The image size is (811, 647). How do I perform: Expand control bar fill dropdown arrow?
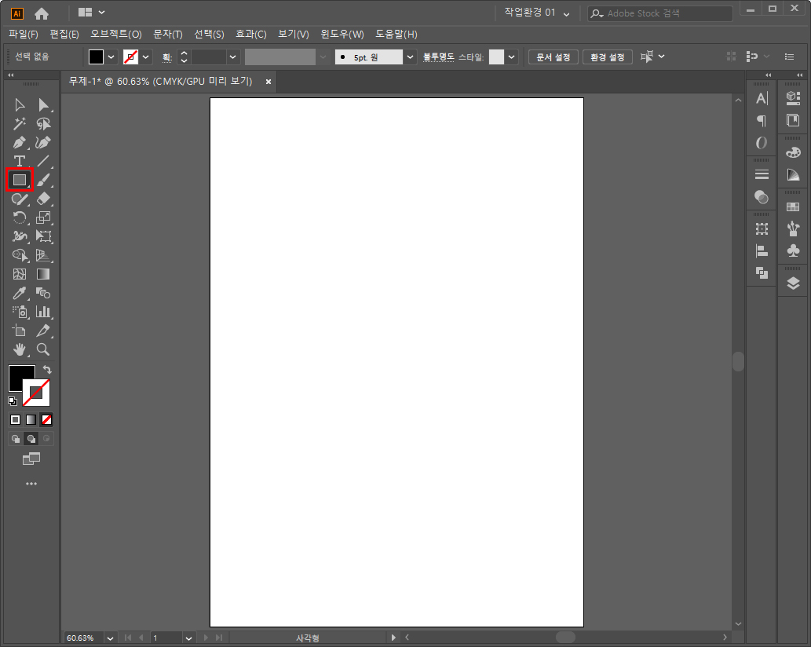point(111,57)
